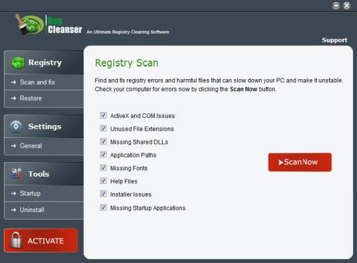Close the Reg Cleanser window
The image size is (357, 263).
coord(347,6)
